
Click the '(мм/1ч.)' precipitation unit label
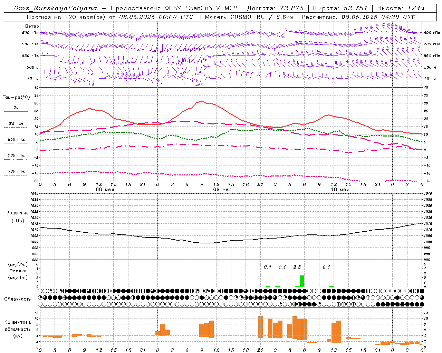pyautogui.click(x=18, y=278)
